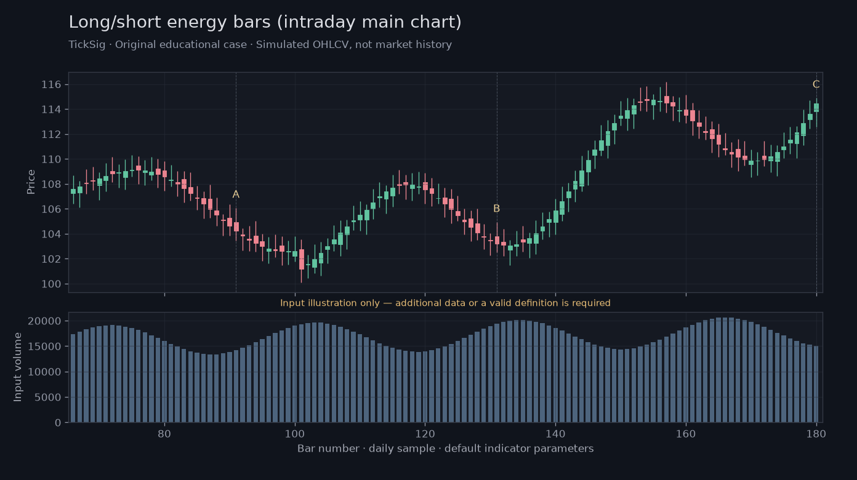The width and height of the screenshot is (857, 480).
Task: Click marker label A on price chart
Action: 236,194
